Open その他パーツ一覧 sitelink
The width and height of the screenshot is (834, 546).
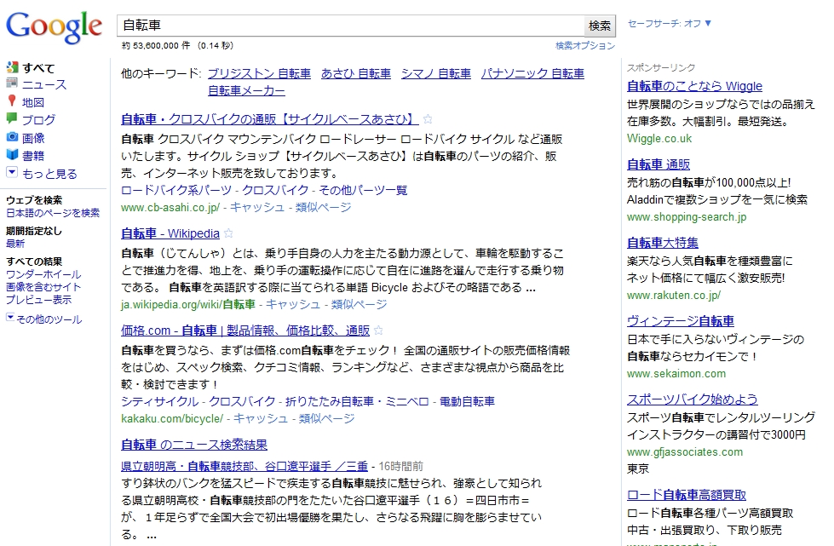(363, 190)
